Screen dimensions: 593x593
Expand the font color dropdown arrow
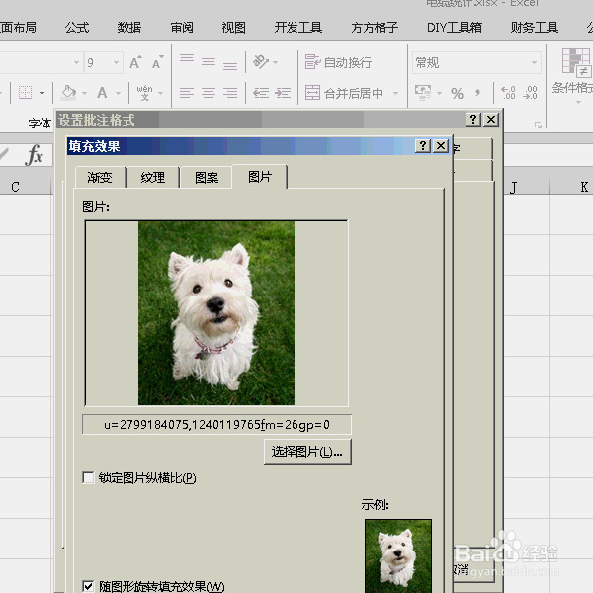[118, 93]
